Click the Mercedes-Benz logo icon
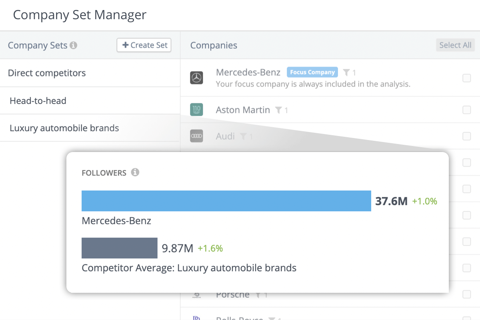Image resolution: width=480 pixels, height=320 pixels. pyautogui.click(x=196, y=78)
